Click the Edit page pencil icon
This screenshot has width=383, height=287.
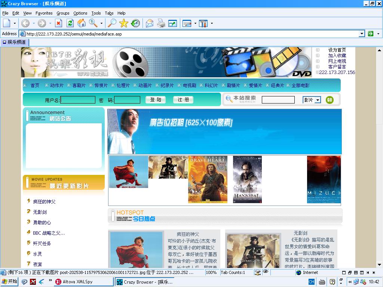pyautogui.click(x=187, y=23)
